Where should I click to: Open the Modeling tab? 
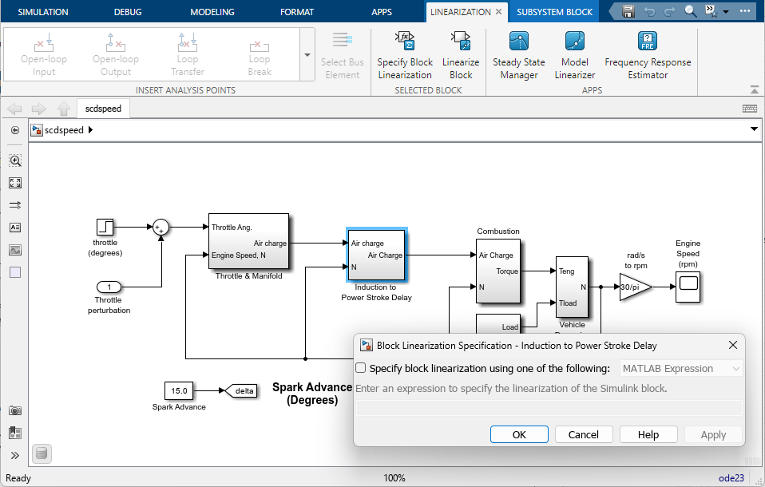point(212,12)
